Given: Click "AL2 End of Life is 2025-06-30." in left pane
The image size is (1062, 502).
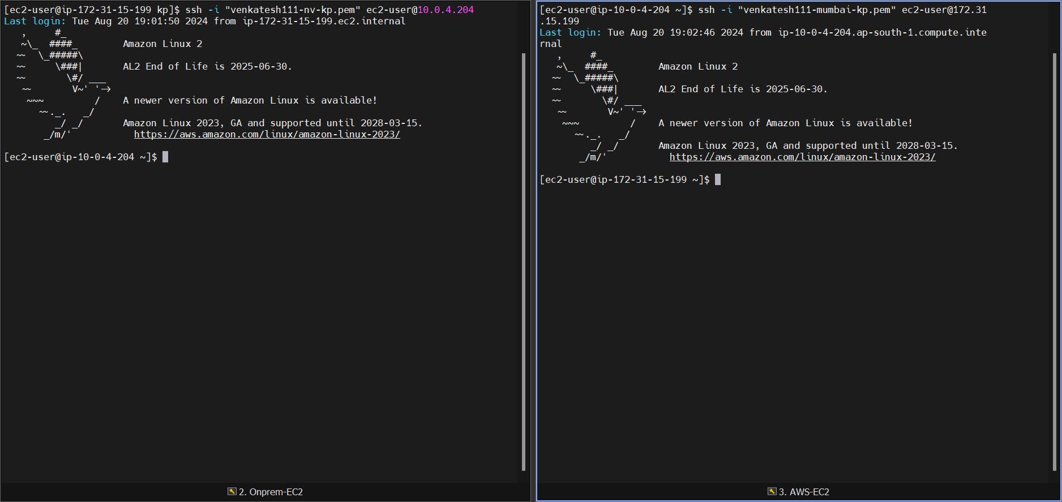Looking at the screenshot, I should pyautogui.click(x=208, y=66).
